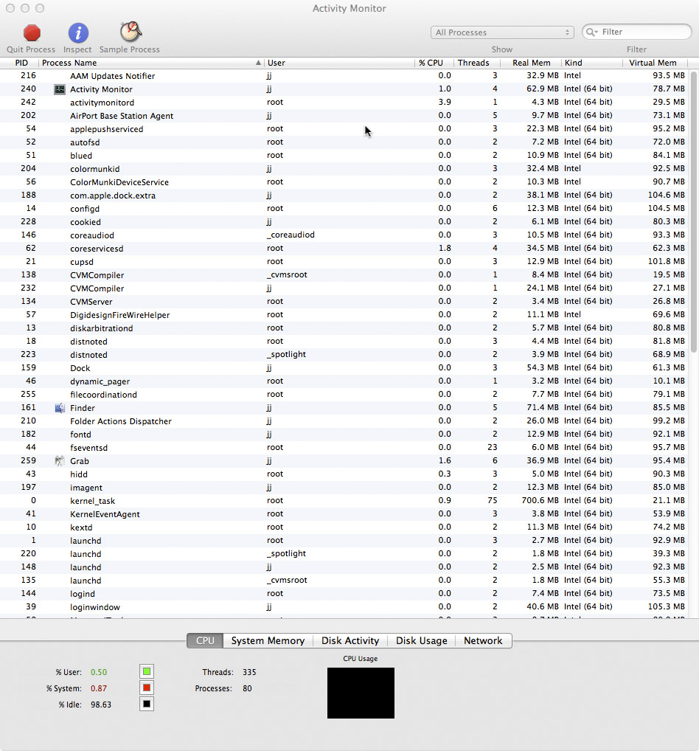This screenshot has width=699, height=751.
Task: Select the kextd process row
Action: 345,527
